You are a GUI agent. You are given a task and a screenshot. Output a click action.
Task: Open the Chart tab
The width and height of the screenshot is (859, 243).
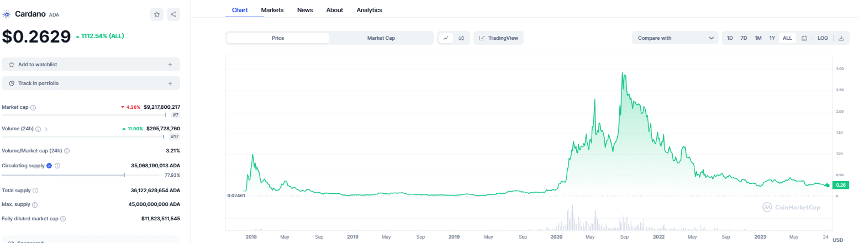click(x=240, y=10)
